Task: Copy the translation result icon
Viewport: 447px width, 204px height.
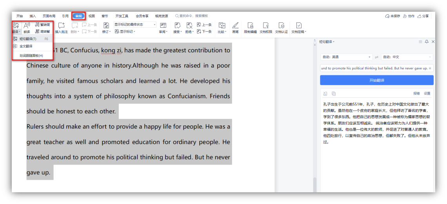Action: point(334,93)
